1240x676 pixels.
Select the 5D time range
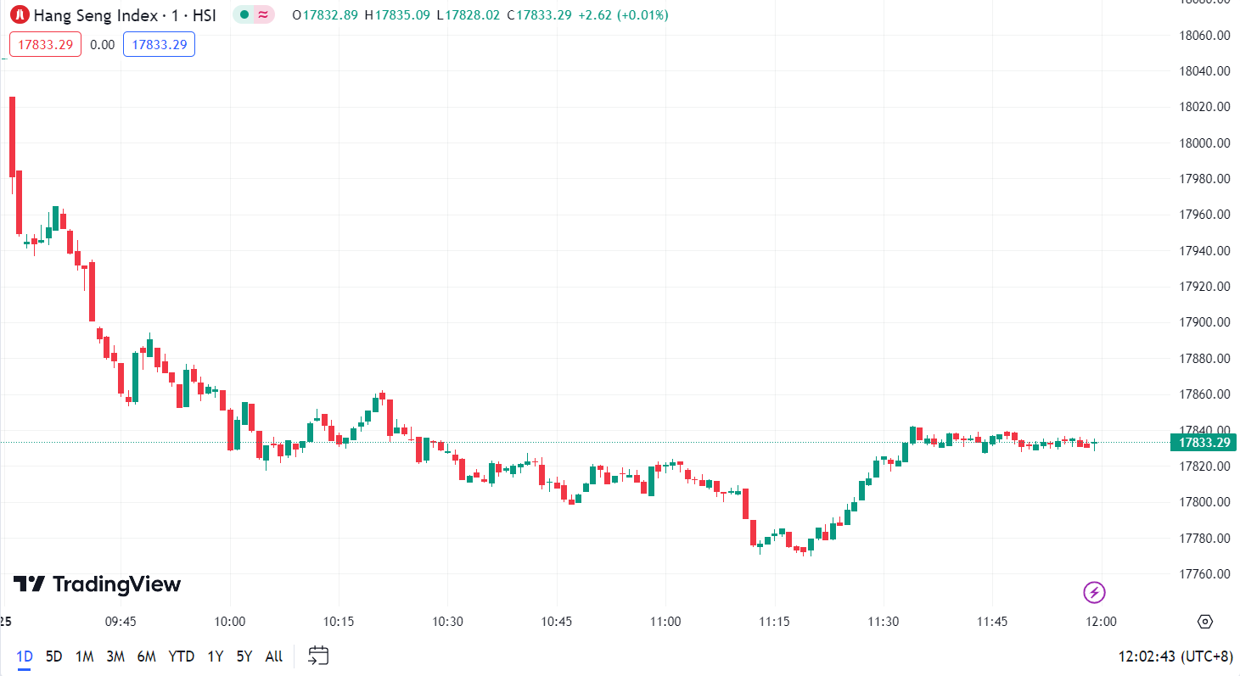coord(53,656)
